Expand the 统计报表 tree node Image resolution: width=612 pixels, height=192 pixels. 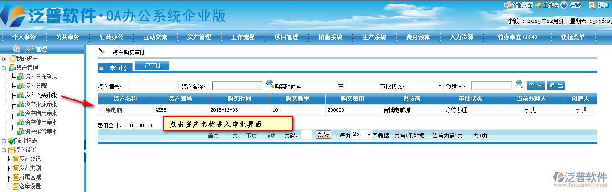pos(4,141)
